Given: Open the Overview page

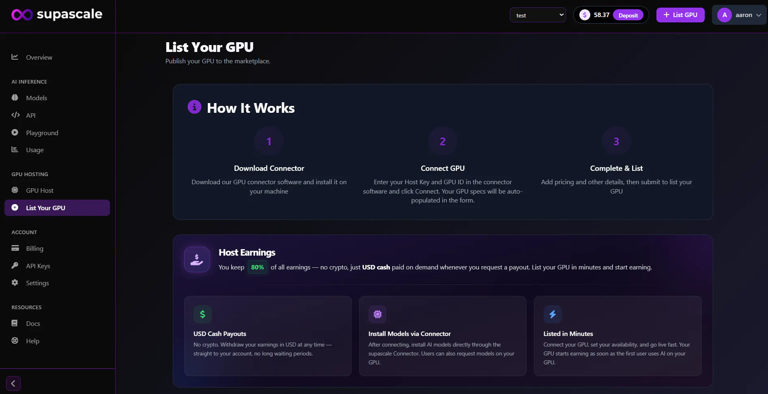Looking at the screenshot, I should 57,57.
